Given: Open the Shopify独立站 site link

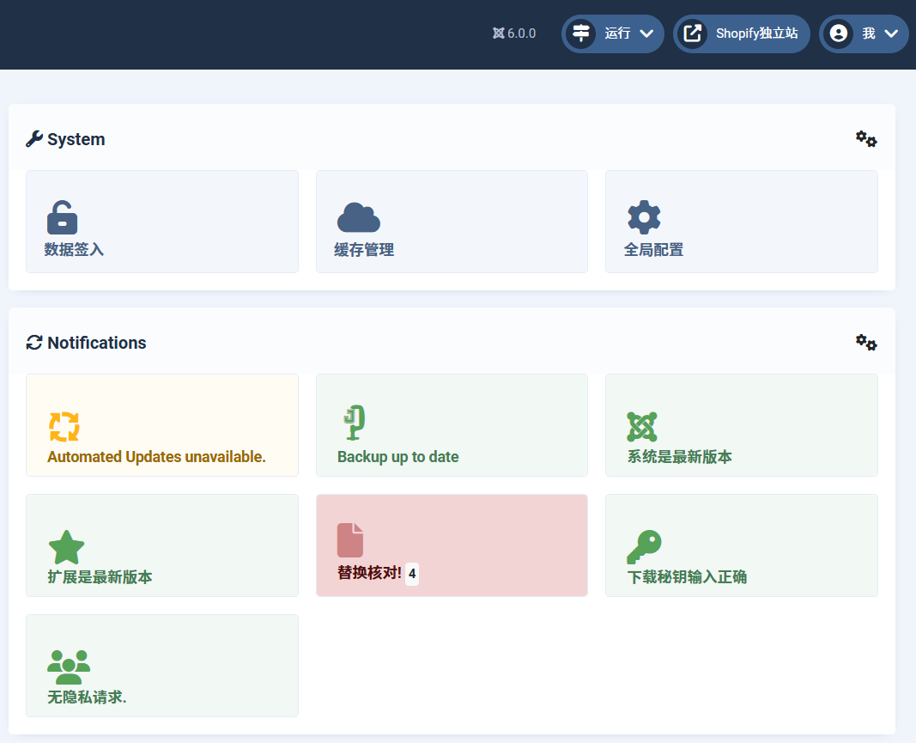Looking at the screenshot, I should pyautogui.click(x=742, y=33).
